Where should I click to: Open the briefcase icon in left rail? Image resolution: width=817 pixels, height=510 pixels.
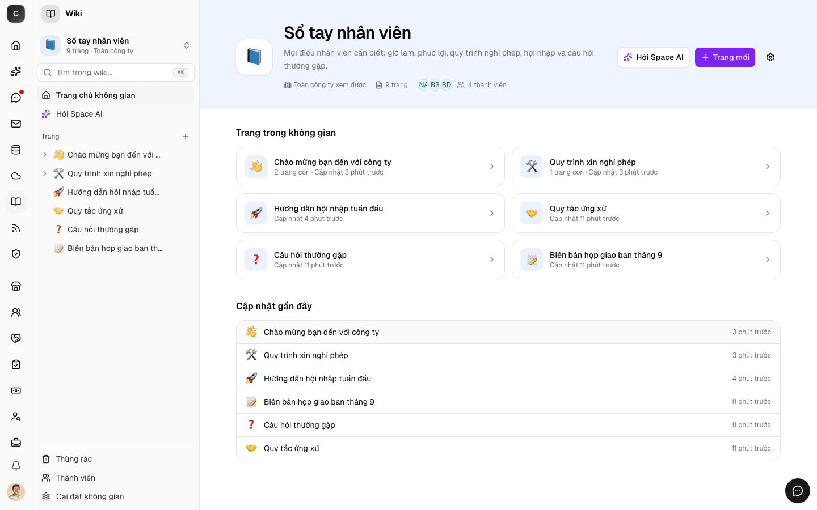(x=16, y=443)
